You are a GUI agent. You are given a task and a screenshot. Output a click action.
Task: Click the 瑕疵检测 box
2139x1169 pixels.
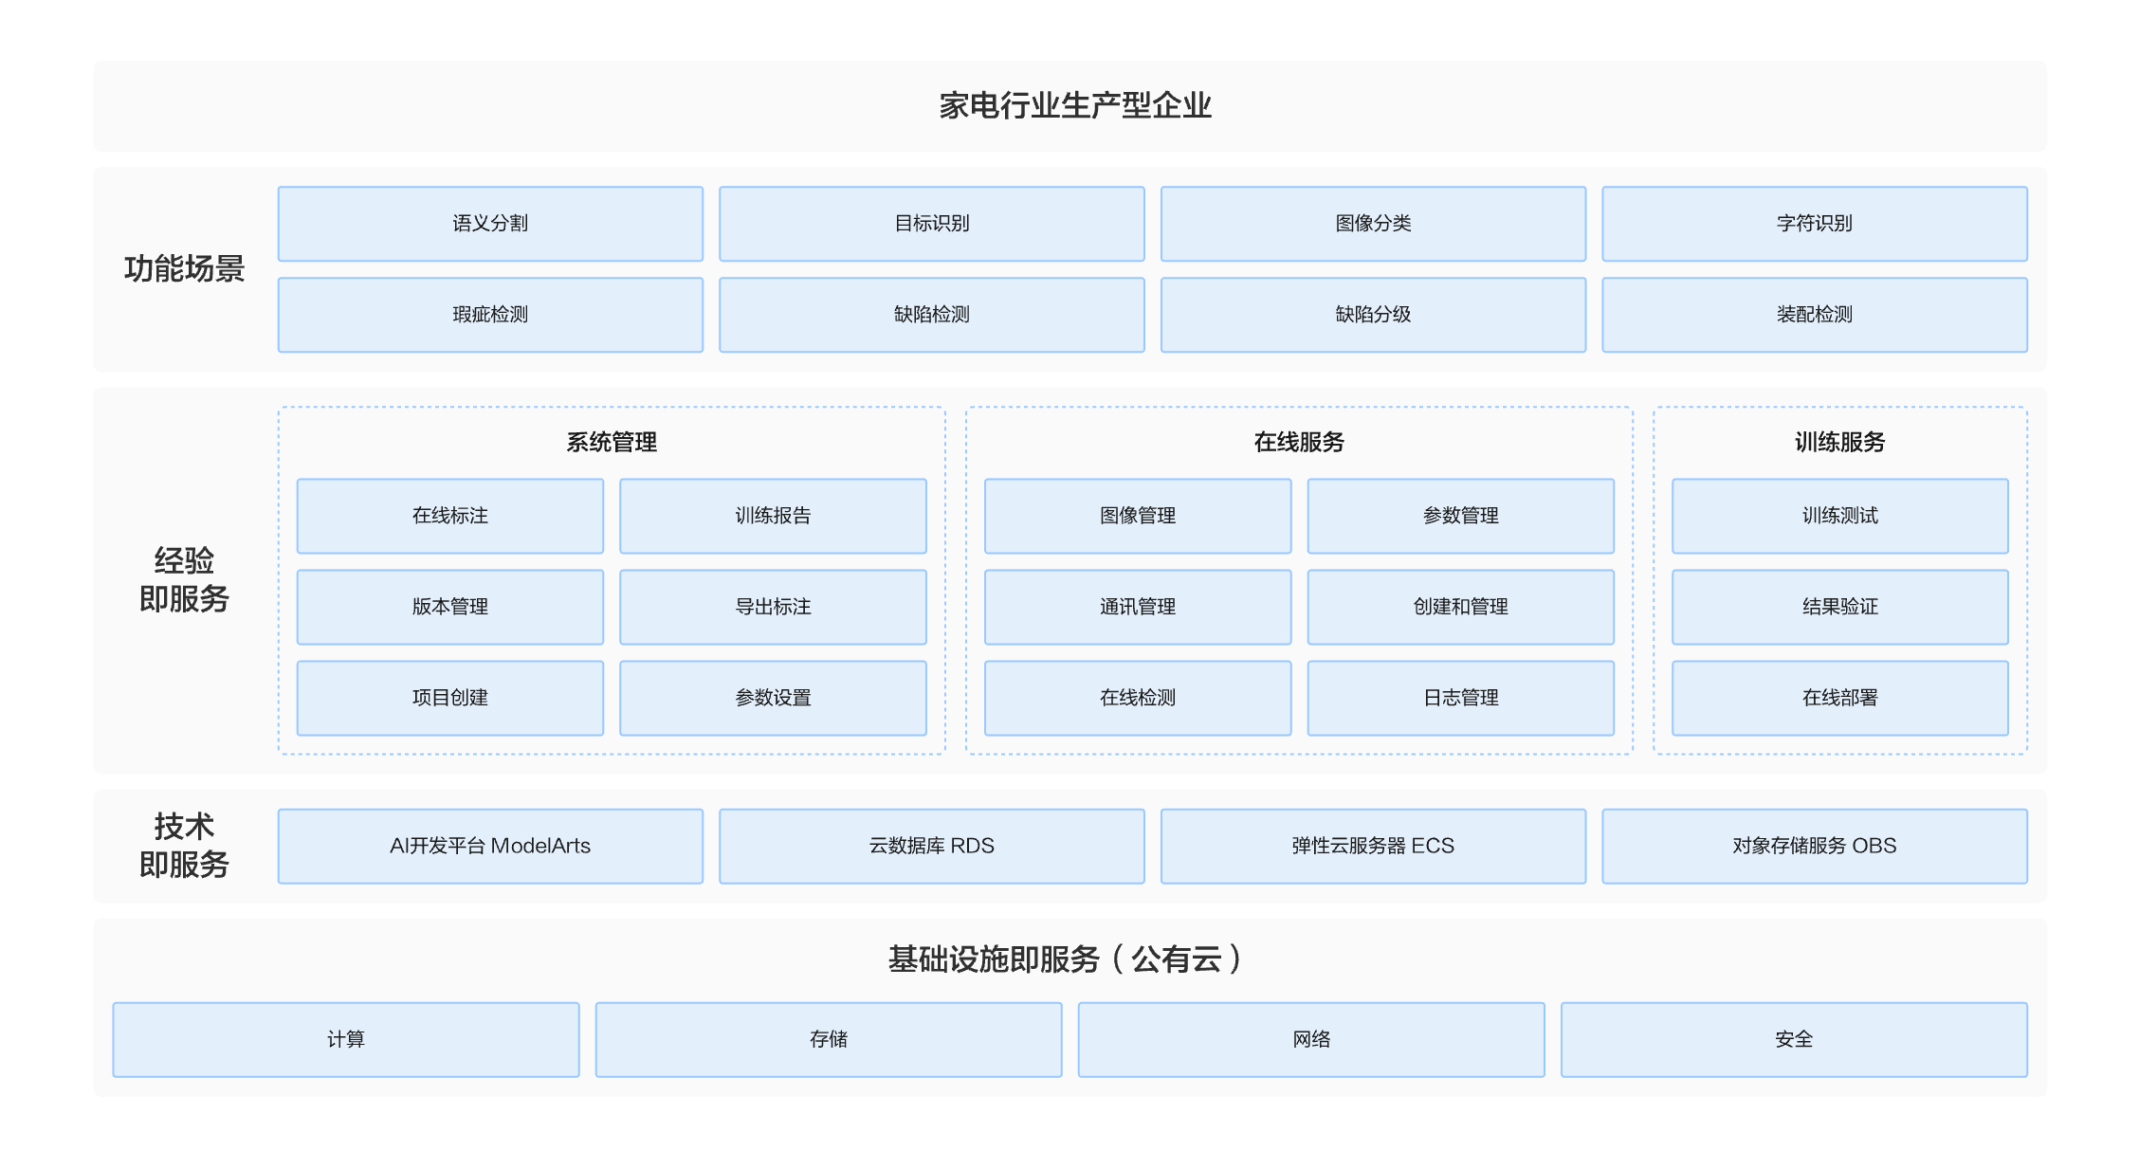pyautogui.click(x=490, y=315)
